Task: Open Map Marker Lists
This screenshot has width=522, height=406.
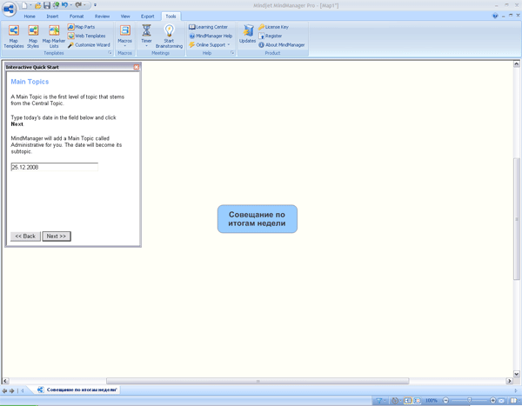Action: click(x=54, y=37)
